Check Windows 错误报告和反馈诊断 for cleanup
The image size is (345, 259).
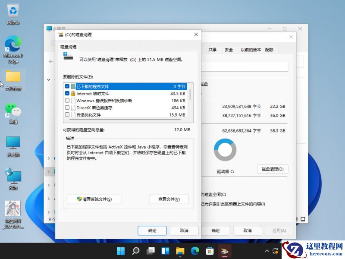pyautogui.click(x=67, y=100)
